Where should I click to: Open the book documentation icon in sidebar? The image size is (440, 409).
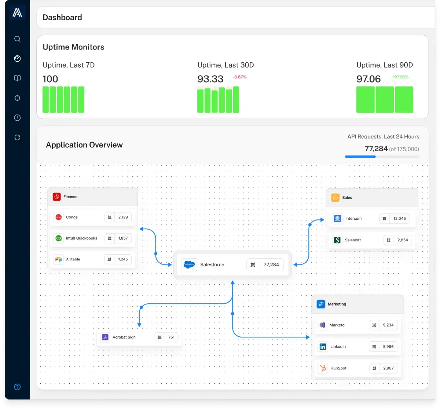point(17,78)
